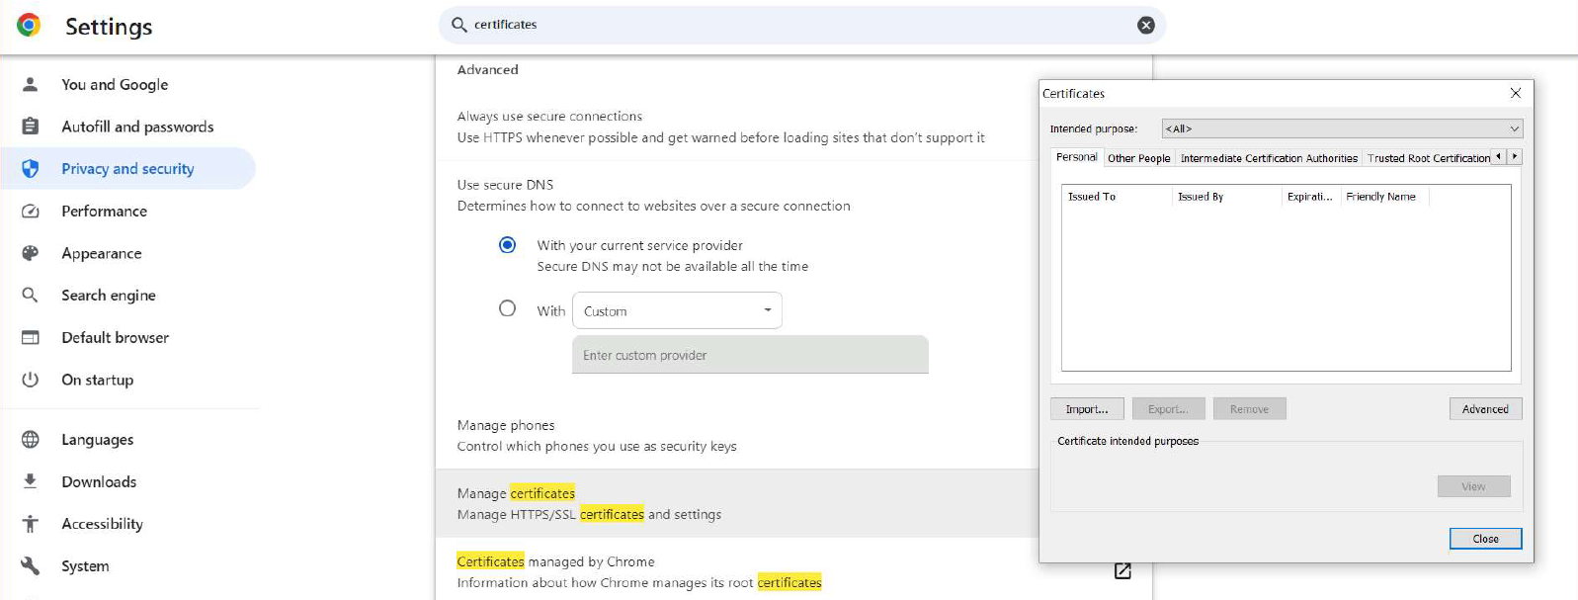Open You and Google person icon

pyautogui.click(x=31, y=85)
